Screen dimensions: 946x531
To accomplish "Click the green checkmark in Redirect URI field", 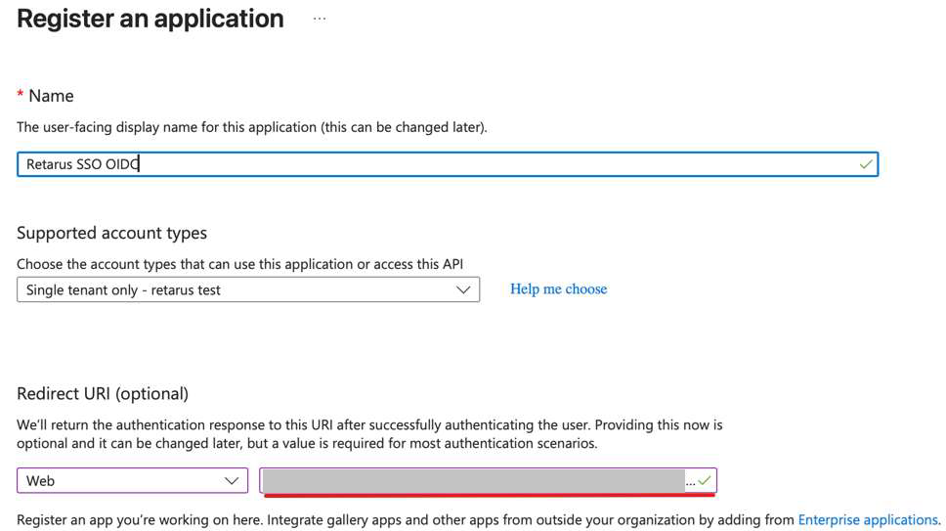I will [705, 480].
